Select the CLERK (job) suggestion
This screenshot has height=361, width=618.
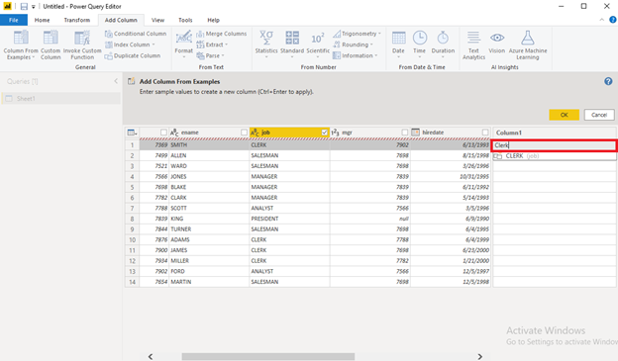555,156
